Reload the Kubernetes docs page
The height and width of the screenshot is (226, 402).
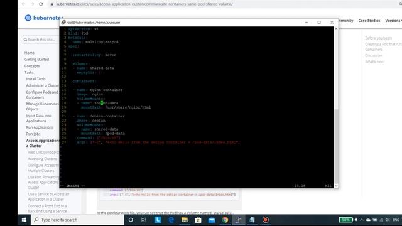tap(41, 4)
